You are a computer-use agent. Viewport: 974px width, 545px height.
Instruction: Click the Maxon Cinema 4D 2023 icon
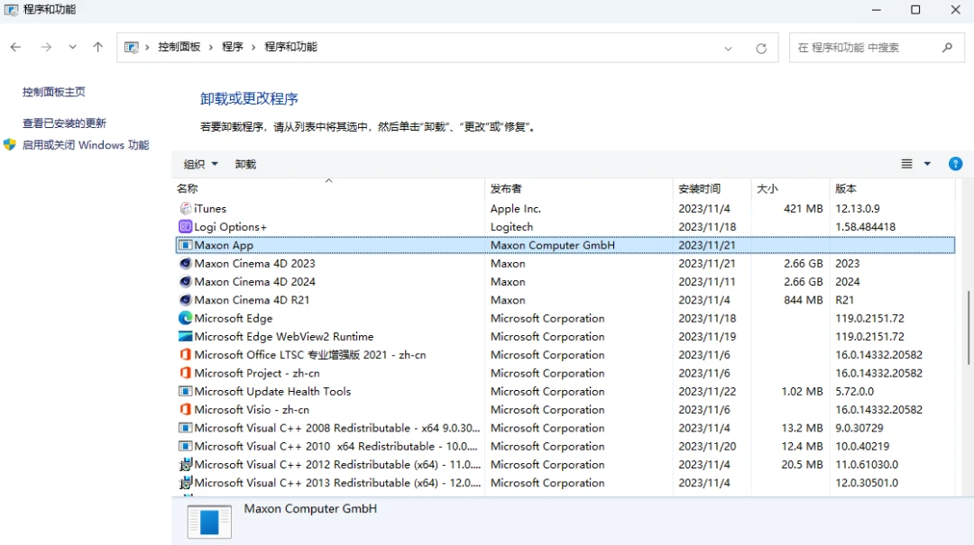click(x=185, y=263)
